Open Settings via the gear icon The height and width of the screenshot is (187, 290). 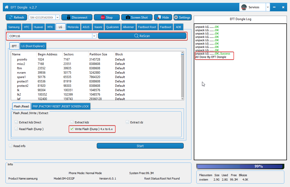point(176,18)
